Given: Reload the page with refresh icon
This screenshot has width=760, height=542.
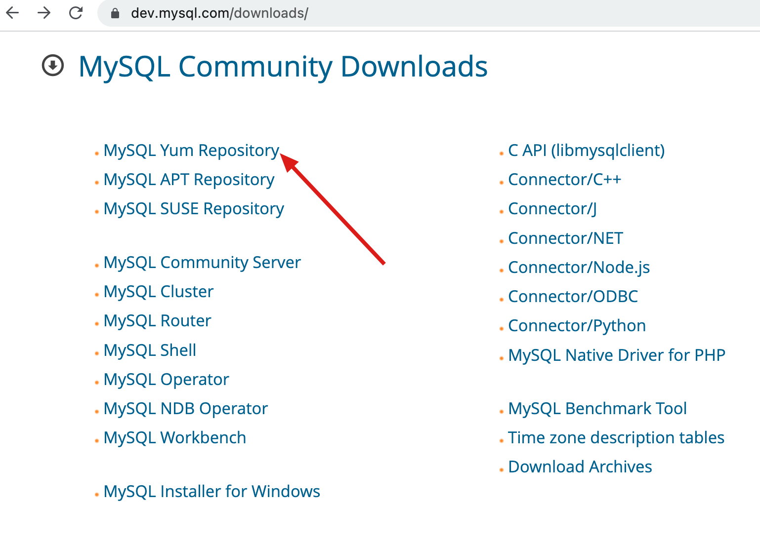Looking at the screenshot, I should (x=76, y=13).
